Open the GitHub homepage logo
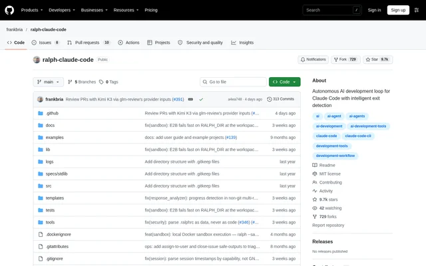Viewport: 426px width, 266px height. 9,10
